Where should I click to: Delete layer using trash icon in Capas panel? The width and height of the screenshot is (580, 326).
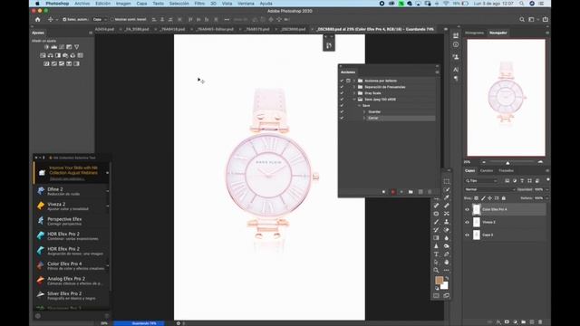[540, 322]
